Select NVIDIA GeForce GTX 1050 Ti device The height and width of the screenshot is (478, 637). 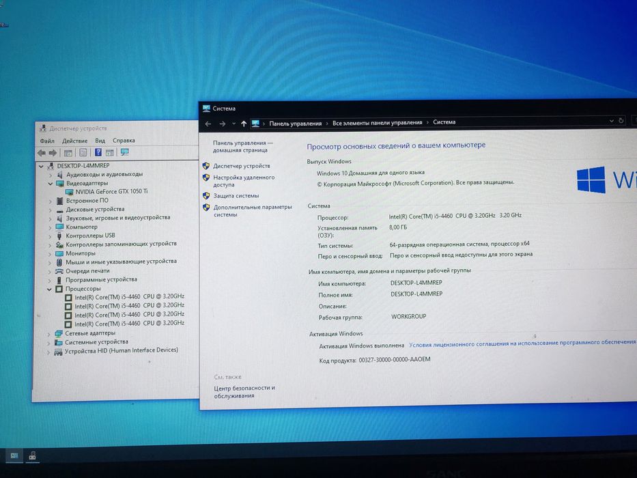point(111,191)
